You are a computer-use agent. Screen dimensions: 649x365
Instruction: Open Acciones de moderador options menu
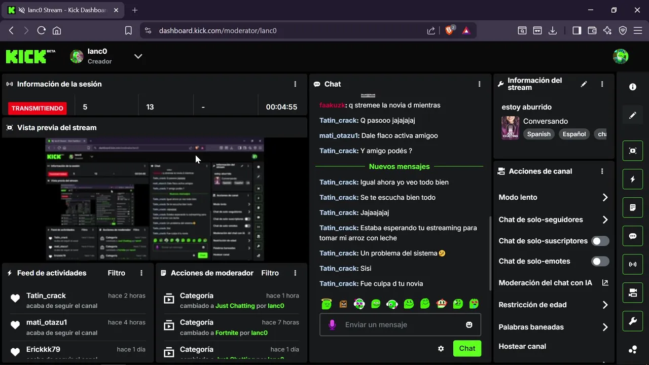click(296, 273)
